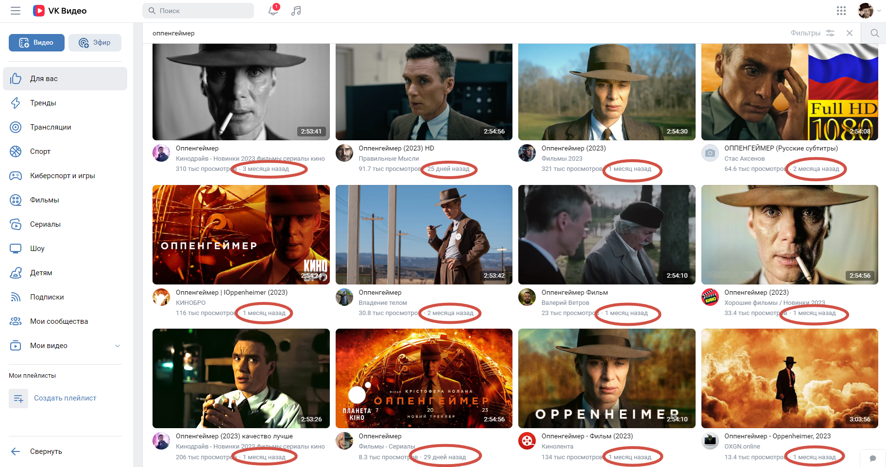Viewport: 886px width, 467px height.
Task: Open Шоу section
Action: [65, 249]
